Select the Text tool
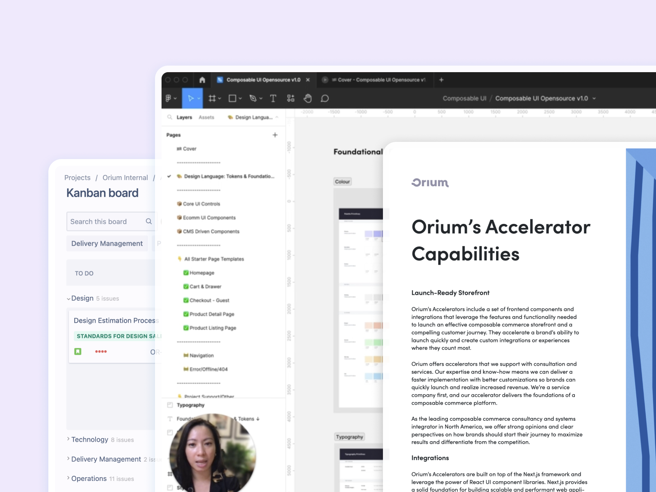 point(273,98)
